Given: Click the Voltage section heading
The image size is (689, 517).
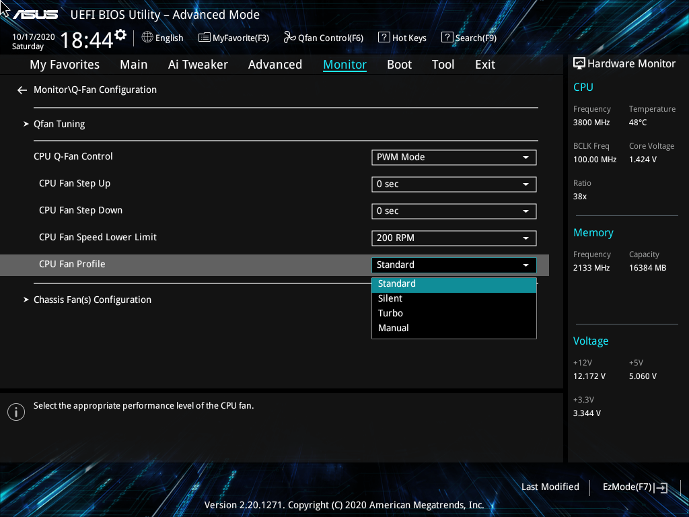Looking at the screenshot, I should tap(591, 341).
